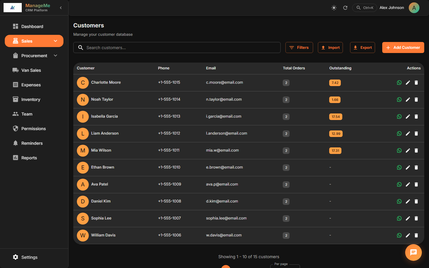This screenshot has width=429, height=268.
Task: Delete Isabella Garcia with trash icon
Action: click(416, 117)
